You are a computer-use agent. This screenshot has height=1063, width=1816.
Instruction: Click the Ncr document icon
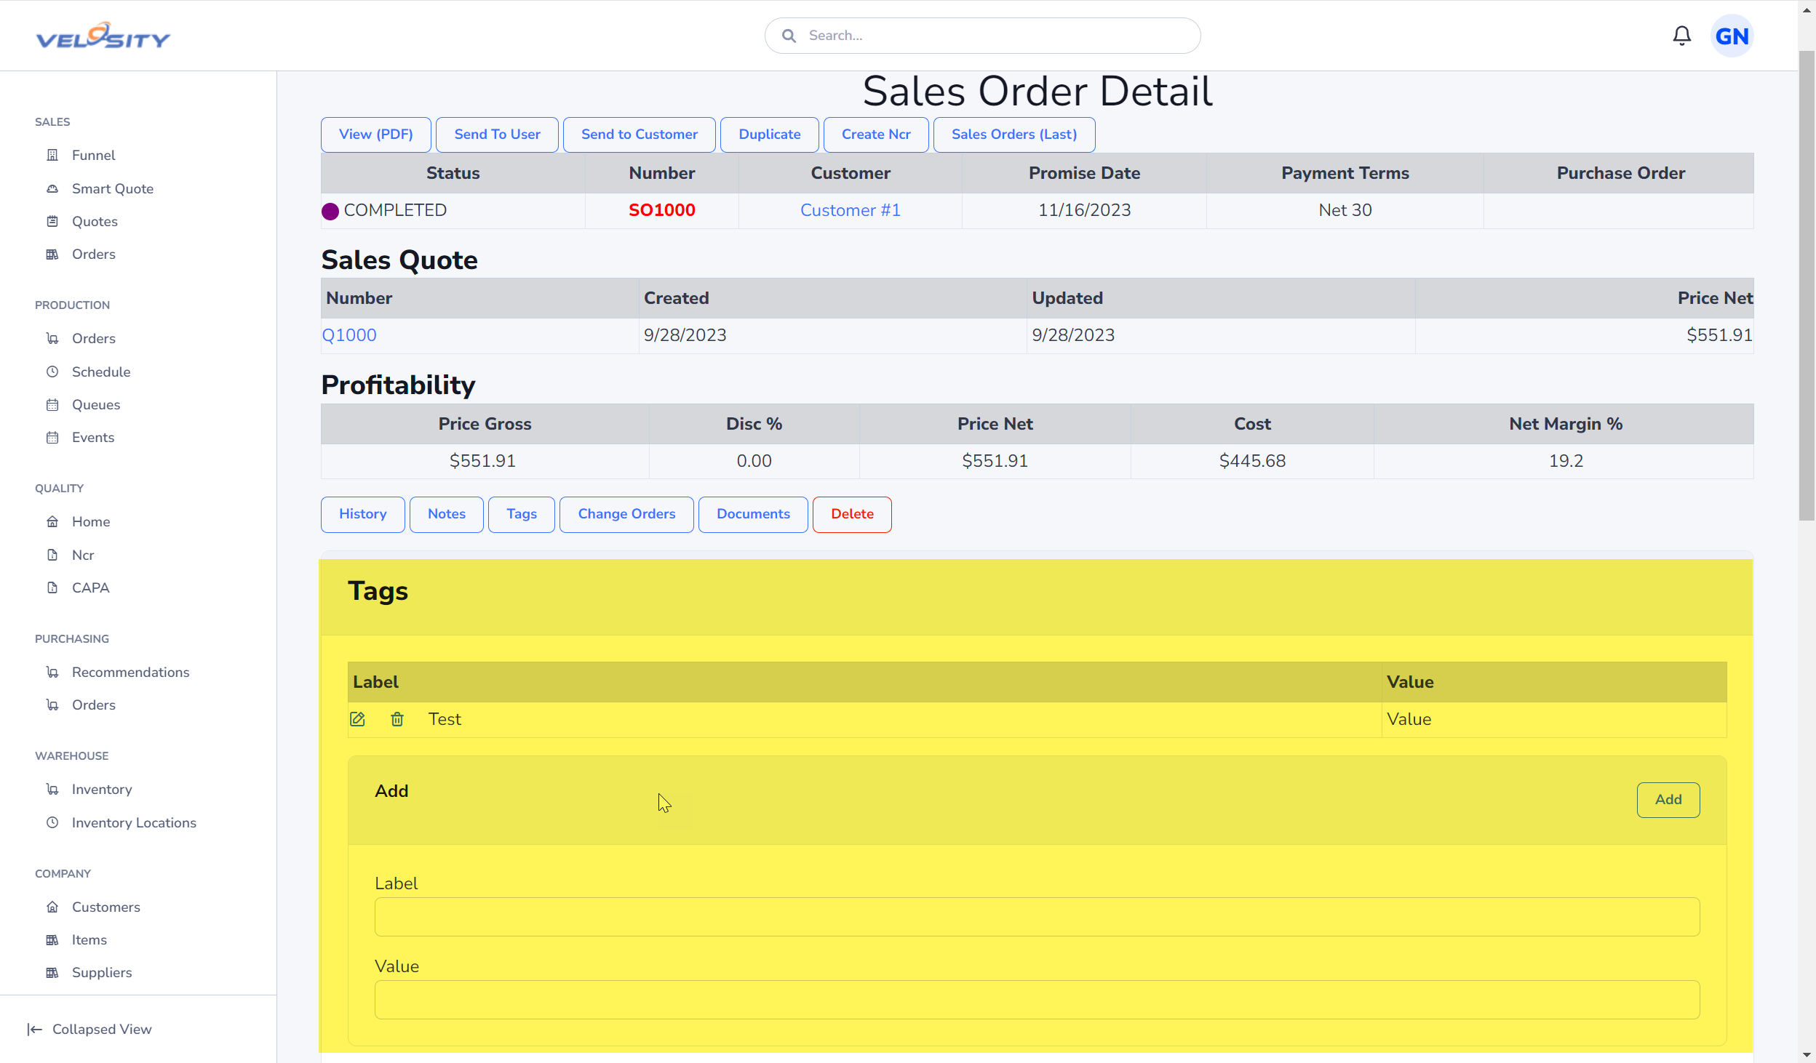click(x=52, y=555)
